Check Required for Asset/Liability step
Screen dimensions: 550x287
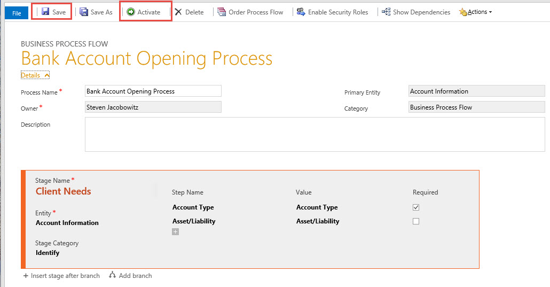tap(416, 221)
